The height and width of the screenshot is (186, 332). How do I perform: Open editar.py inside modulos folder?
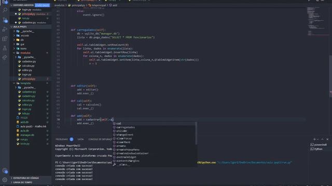point(27,70)
